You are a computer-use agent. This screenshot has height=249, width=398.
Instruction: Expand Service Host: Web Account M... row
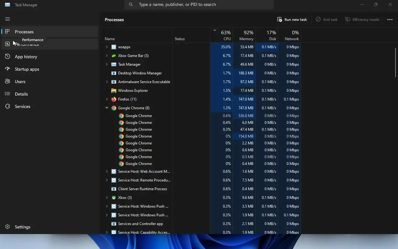107,171
